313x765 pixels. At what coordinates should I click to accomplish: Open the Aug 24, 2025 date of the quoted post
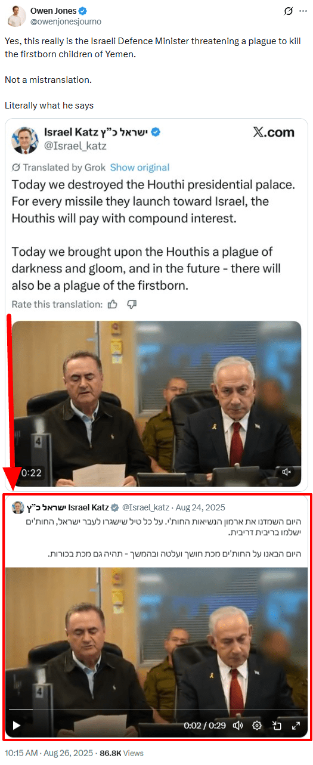click(200, 507)
